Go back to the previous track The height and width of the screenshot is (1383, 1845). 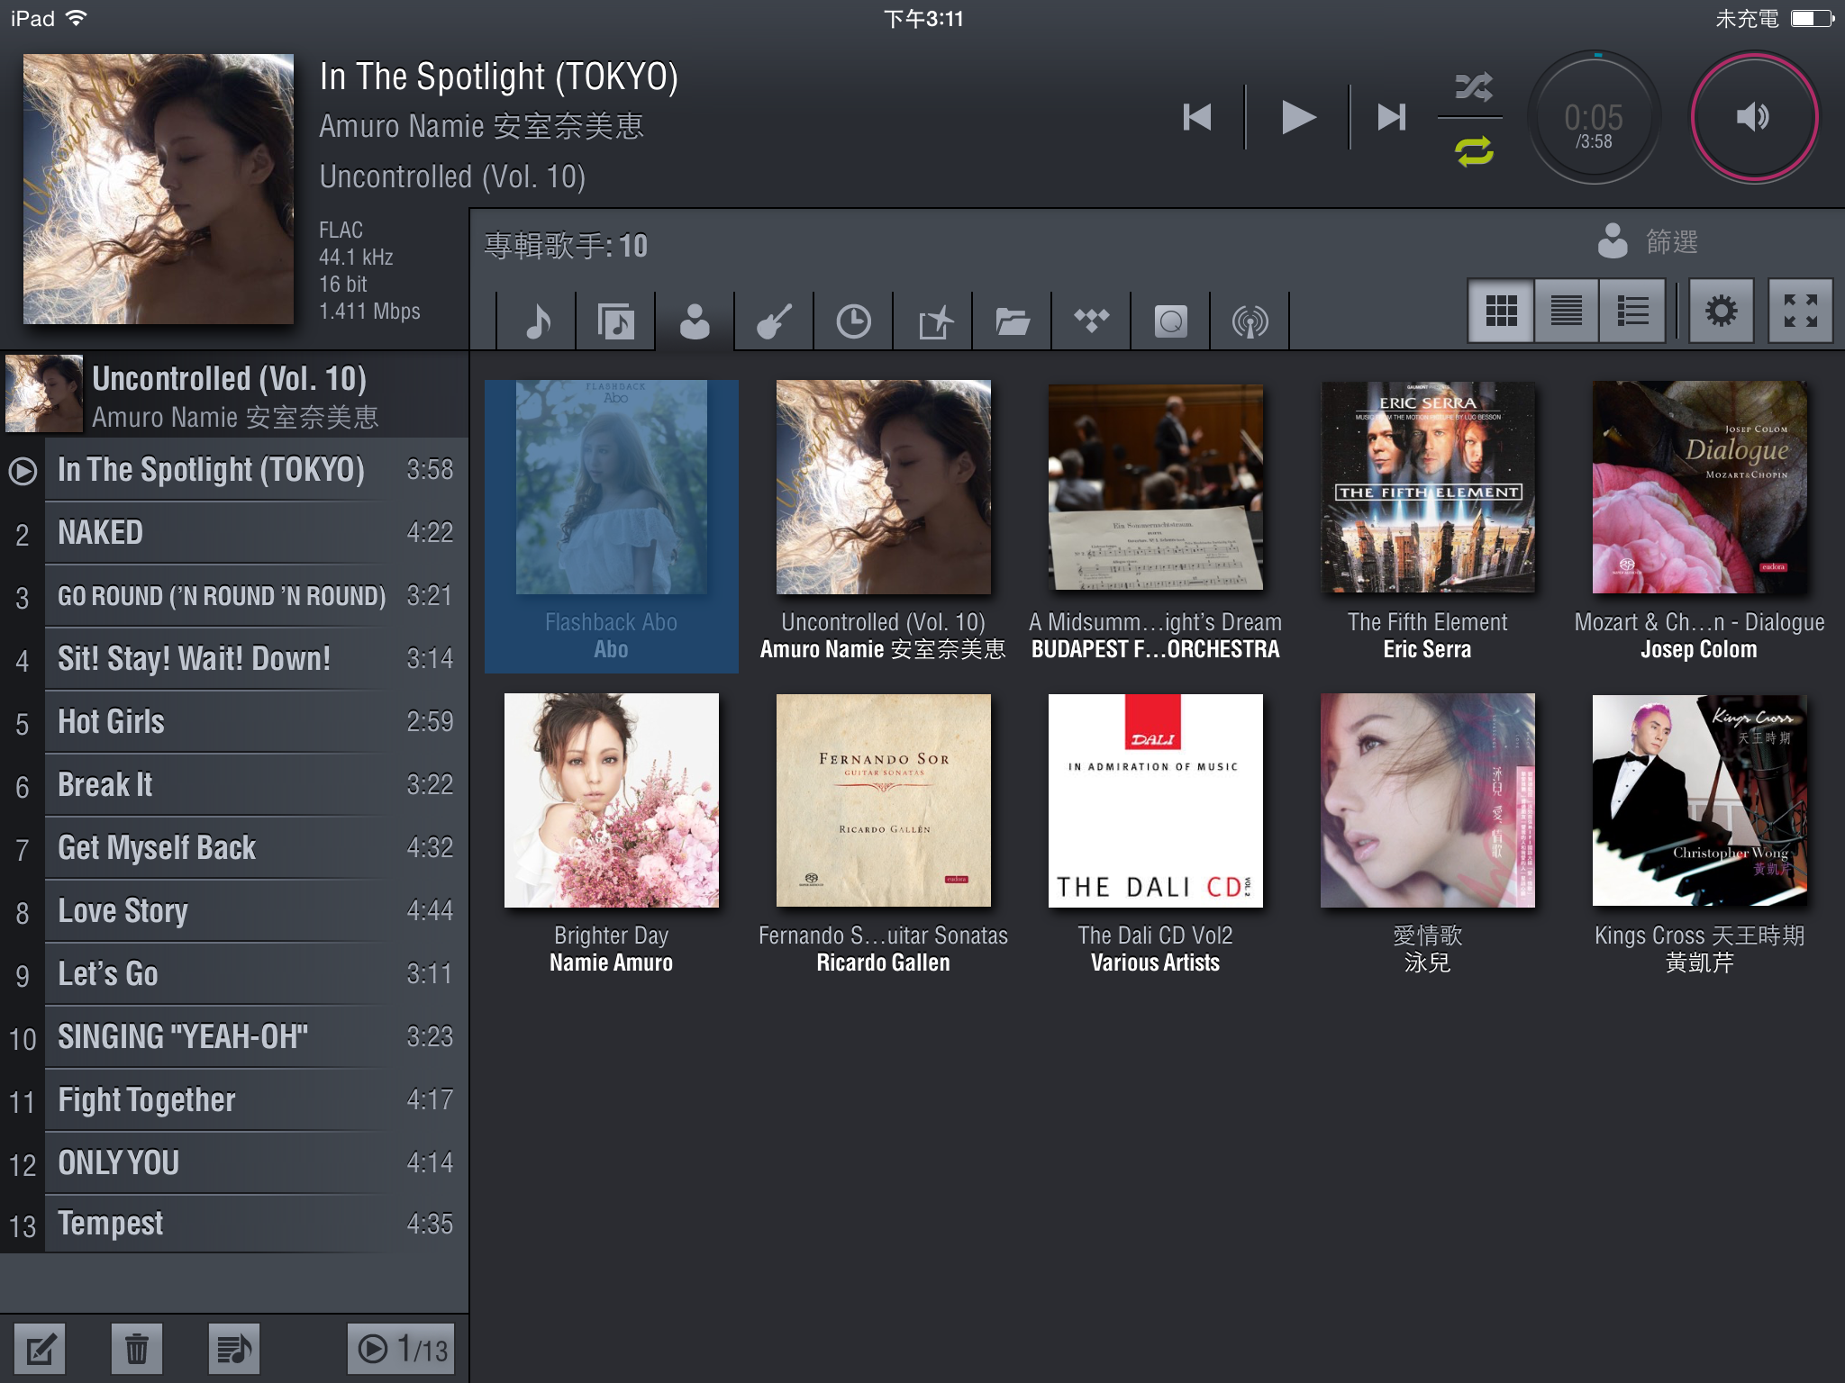pyautogui.click(x=1197, y=117)
